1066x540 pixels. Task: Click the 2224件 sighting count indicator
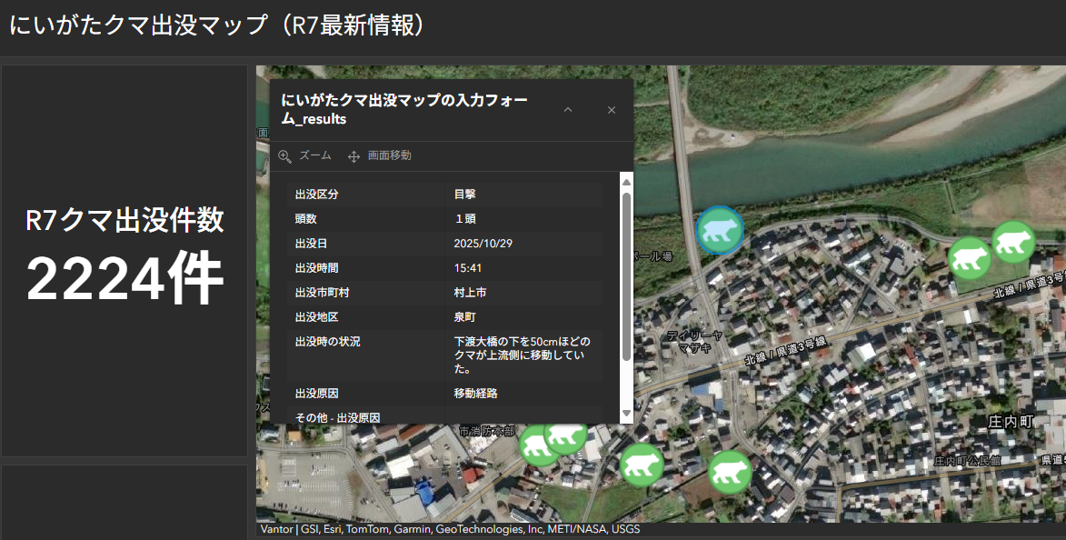125,280
